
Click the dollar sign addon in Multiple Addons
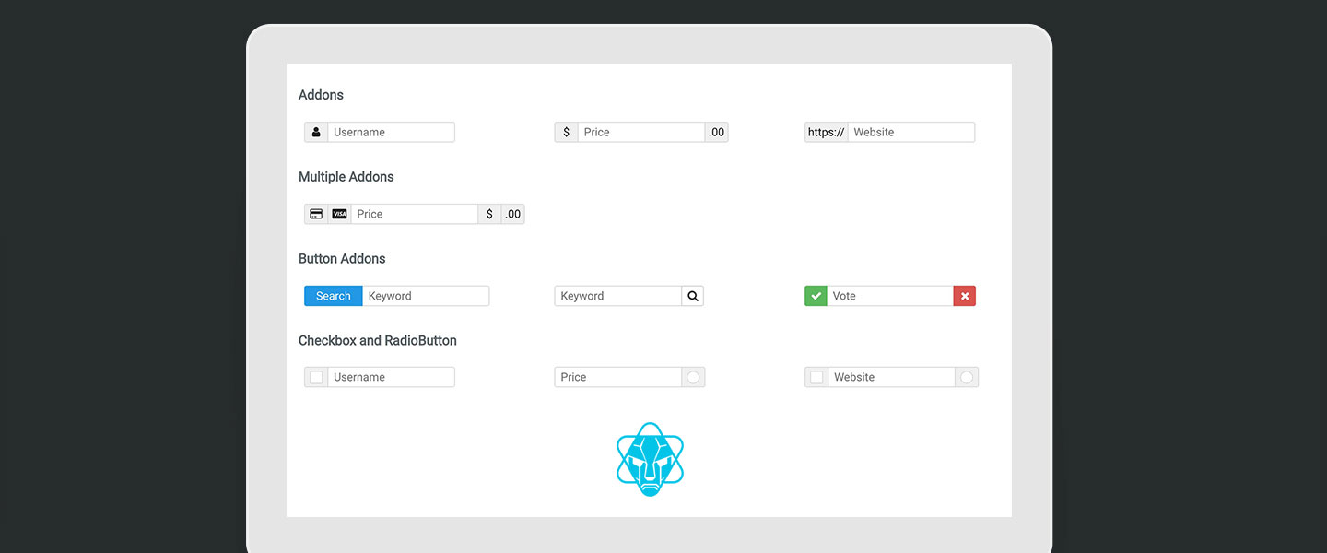pyautogui.click(x=489, y=214)
